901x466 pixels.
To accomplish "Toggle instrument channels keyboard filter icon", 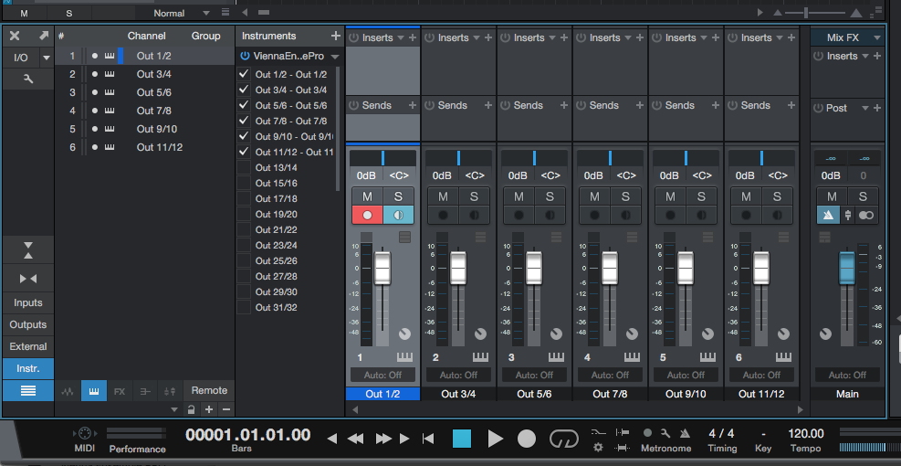I will point(94,391).
